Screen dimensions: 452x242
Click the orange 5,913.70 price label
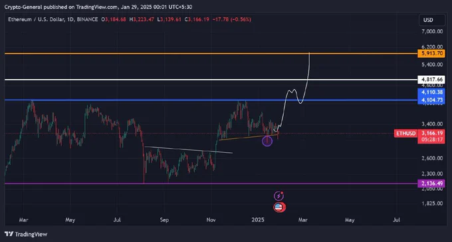coord(431,53)
